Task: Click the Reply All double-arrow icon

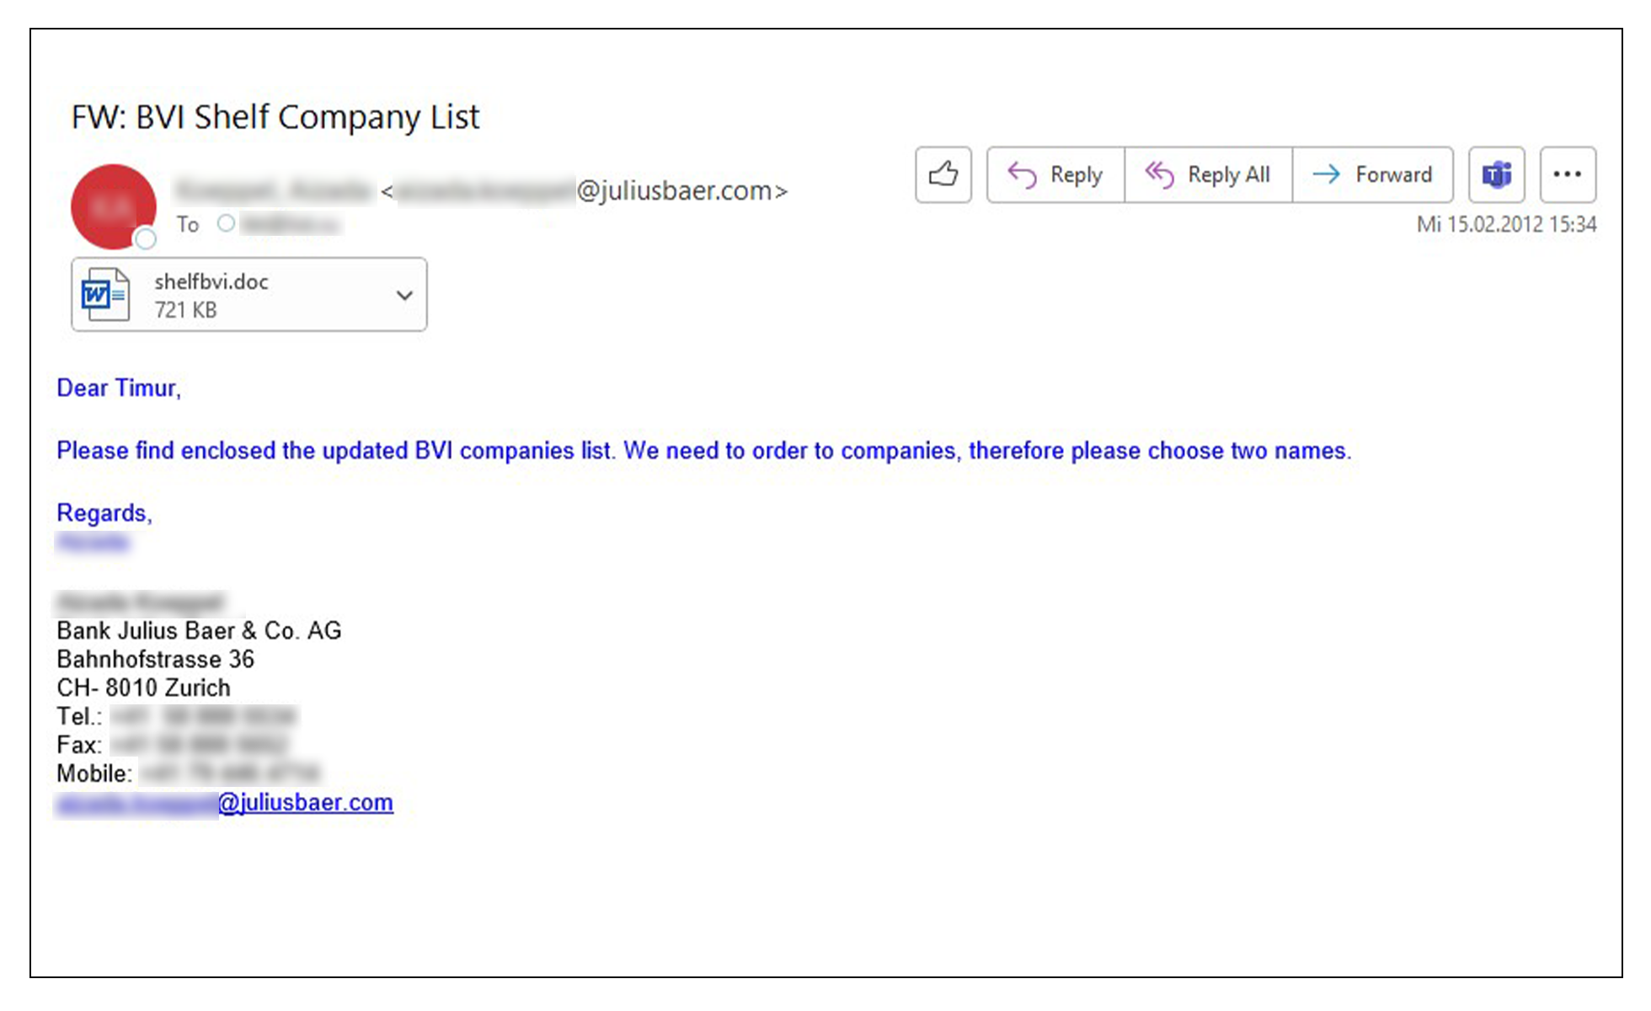Action: (1159, 174)
